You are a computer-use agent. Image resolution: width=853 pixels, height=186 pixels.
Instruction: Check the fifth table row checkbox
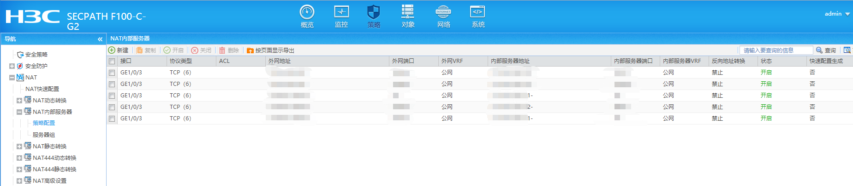pyautogui.click(x=112, y=118)
